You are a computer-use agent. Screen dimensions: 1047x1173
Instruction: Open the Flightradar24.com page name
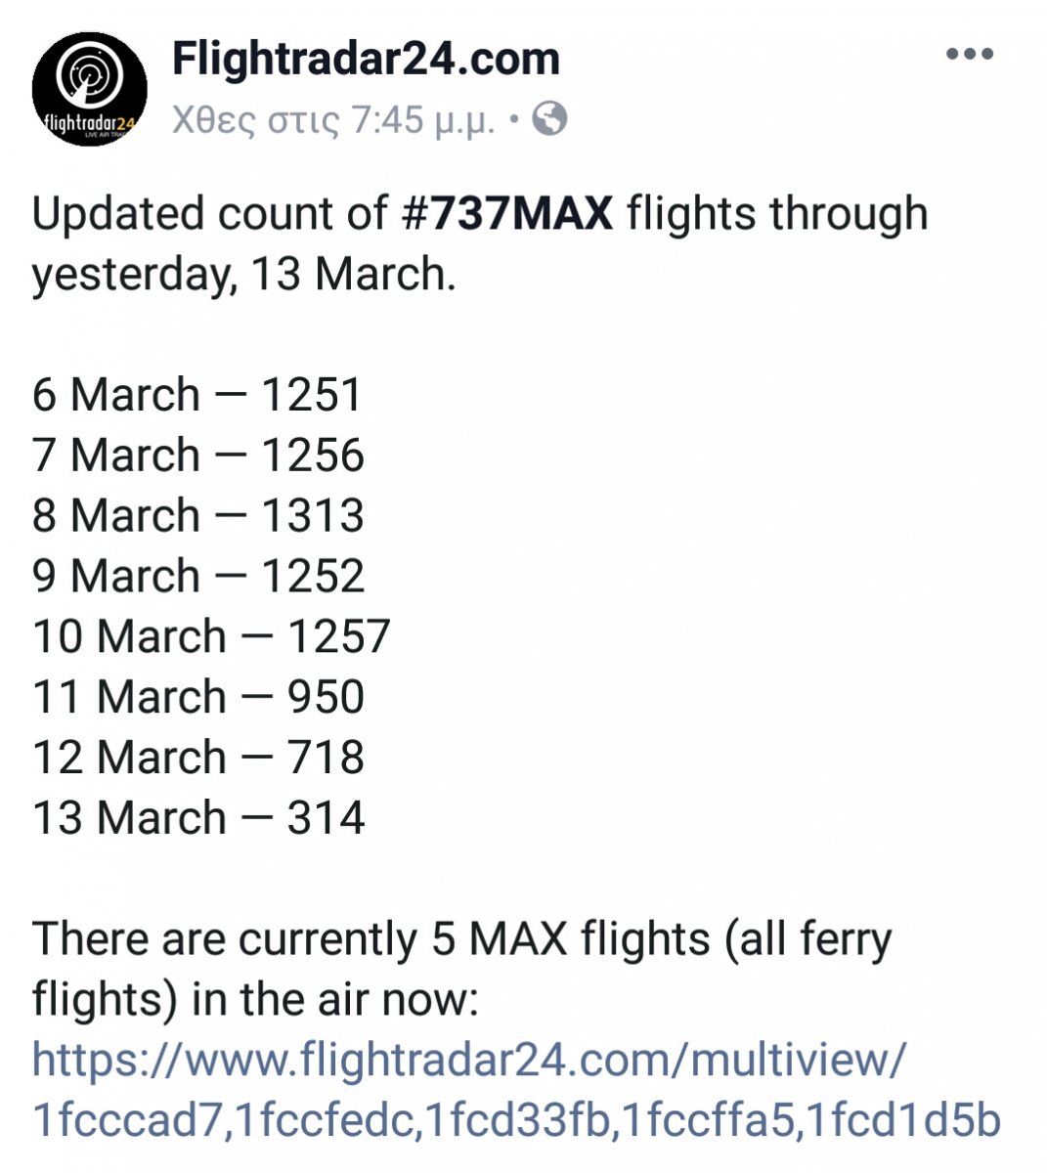point(366,59)
